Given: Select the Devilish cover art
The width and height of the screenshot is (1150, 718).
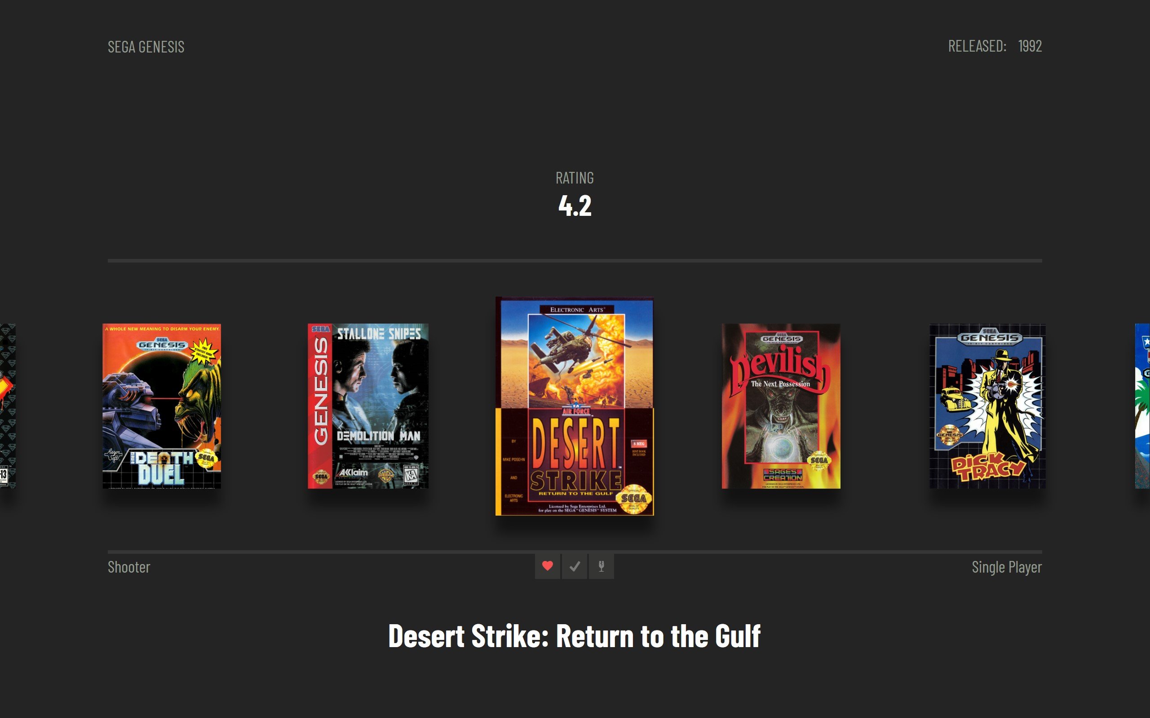Looking at the screenshot, I should (781, 406).
